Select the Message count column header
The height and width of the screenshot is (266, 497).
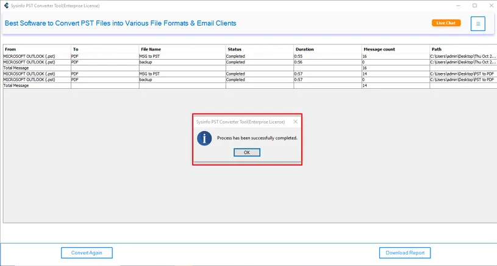pyautogui.click(x=396, y=49)
